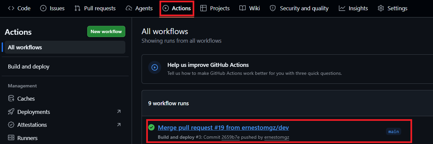
Task: Click the play icon in the survey banner
Action: (155, 68)
